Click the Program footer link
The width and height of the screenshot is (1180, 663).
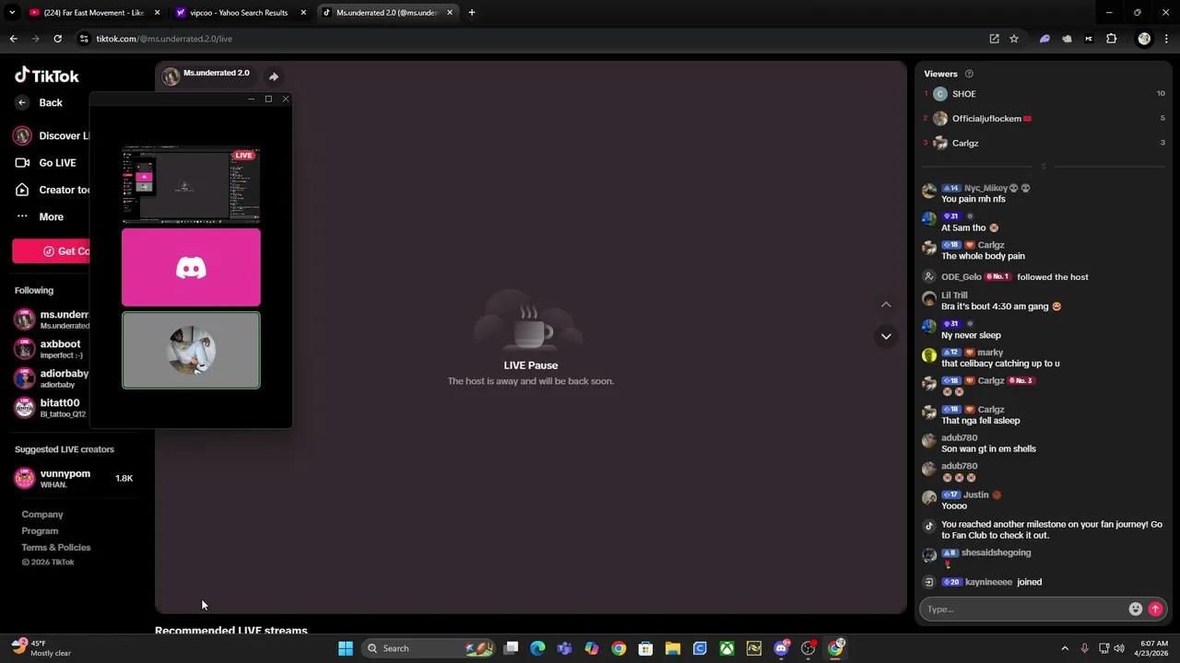coord(40,531)
